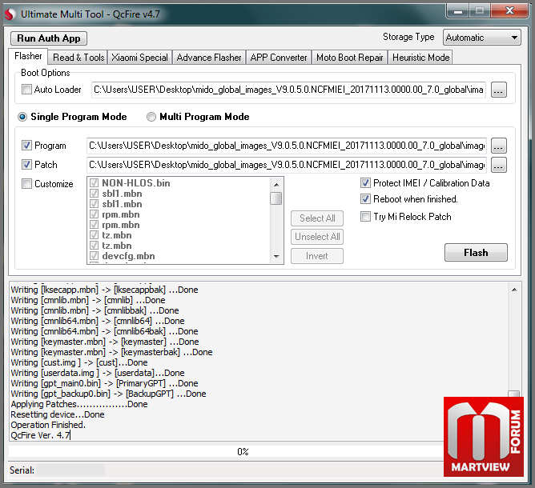
Task: Click the Flash button
Action: coord(476,253)
